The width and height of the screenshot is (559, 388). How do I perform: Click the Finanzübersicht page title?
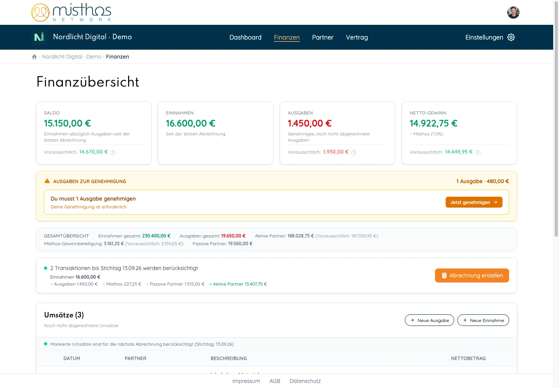pyautogui.click(x=88, y=82)
